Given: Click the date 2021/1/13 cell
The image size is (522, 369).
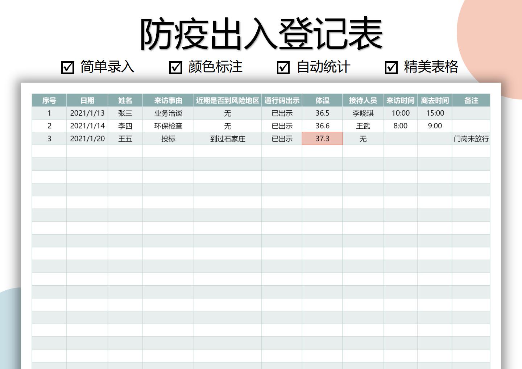Looking at the screenshot, I should 88,113.
